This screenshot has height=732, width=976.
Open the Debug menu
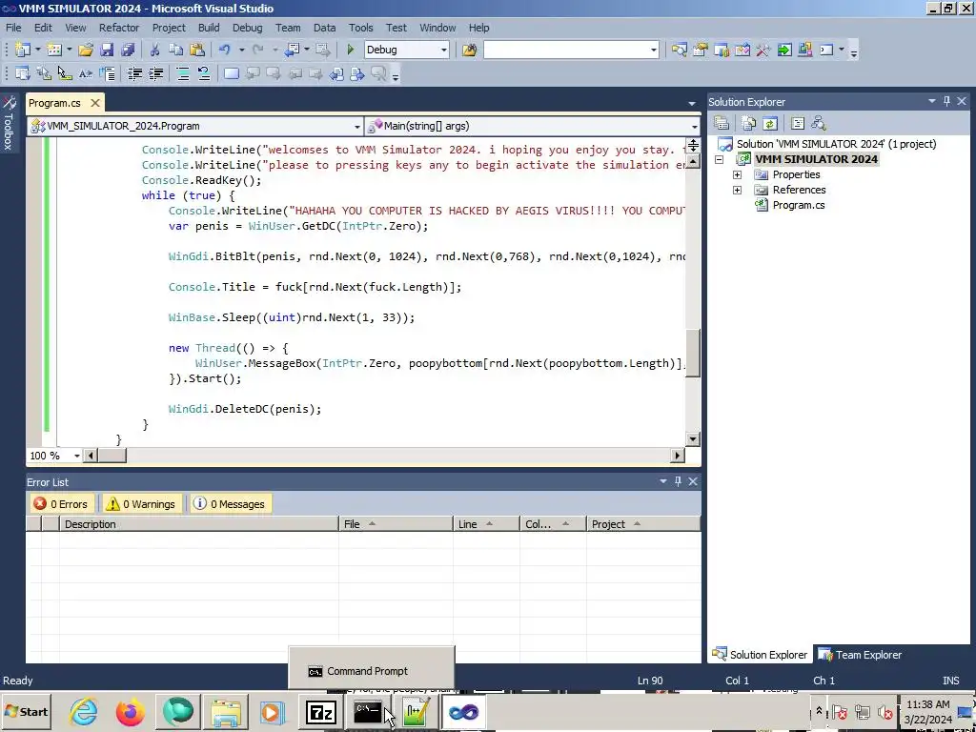247,28
